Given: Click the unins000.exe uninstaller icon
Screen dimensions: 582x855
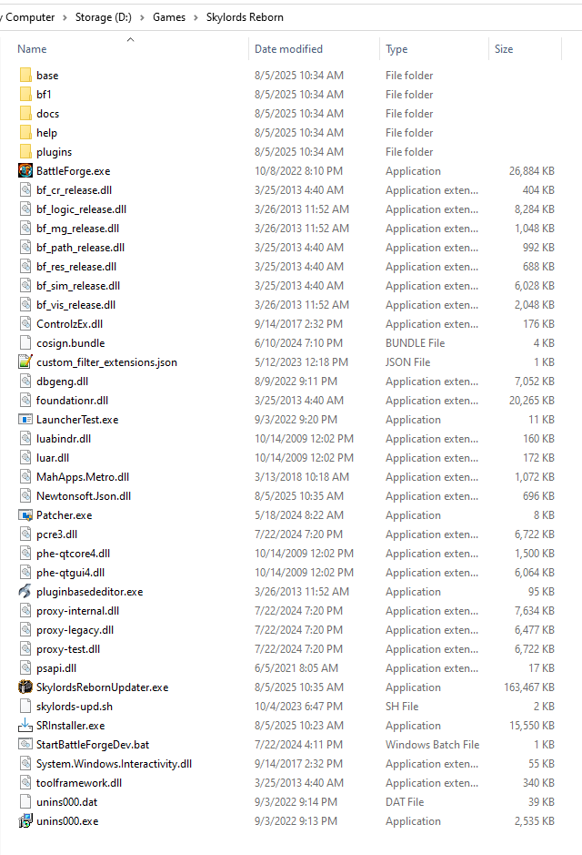Looking at the screenshot, I should click(25, 820).
